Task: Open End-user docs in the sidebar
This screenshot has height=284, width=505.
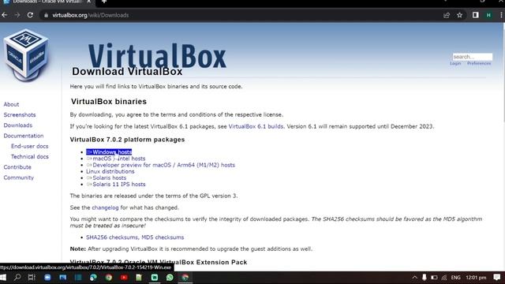Action: pyautogui.click(x=30, y=146)
